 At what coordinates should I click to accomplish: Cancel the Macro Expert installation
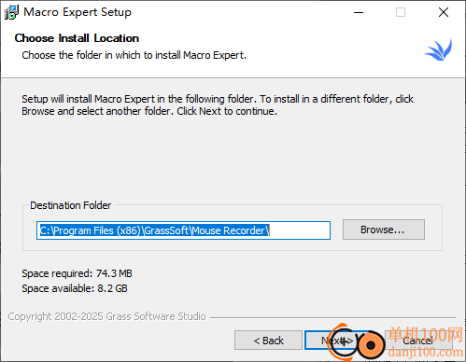pos(418,341)
